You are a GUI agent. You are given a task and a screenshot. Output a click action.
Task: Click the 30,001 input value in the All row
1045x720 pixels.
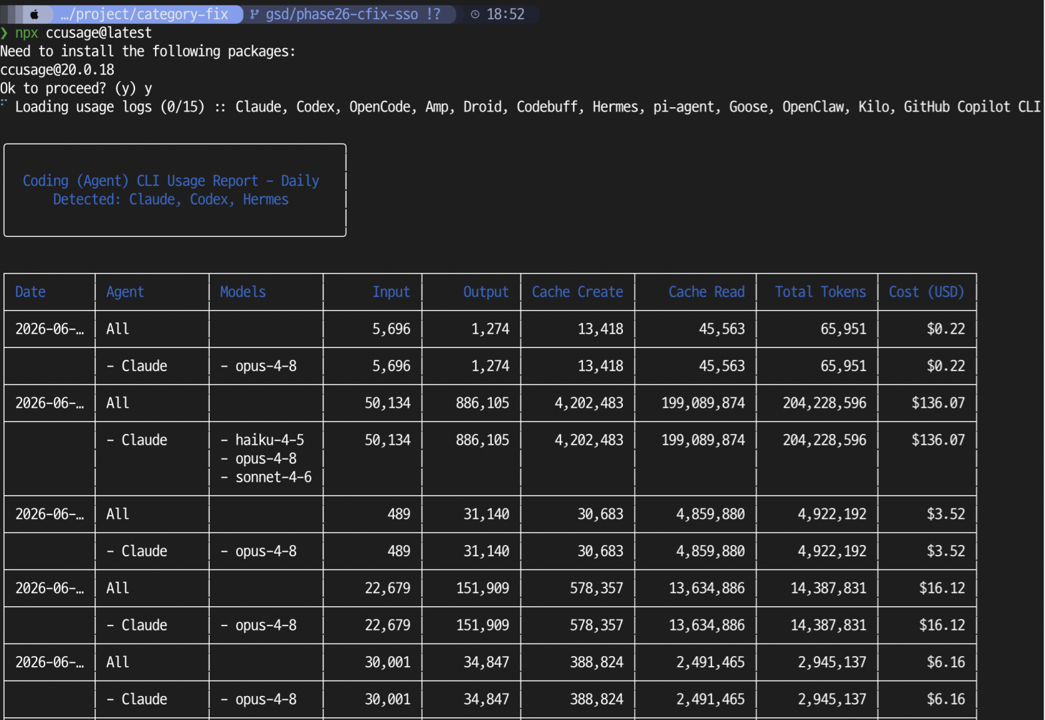click(387, 663)
